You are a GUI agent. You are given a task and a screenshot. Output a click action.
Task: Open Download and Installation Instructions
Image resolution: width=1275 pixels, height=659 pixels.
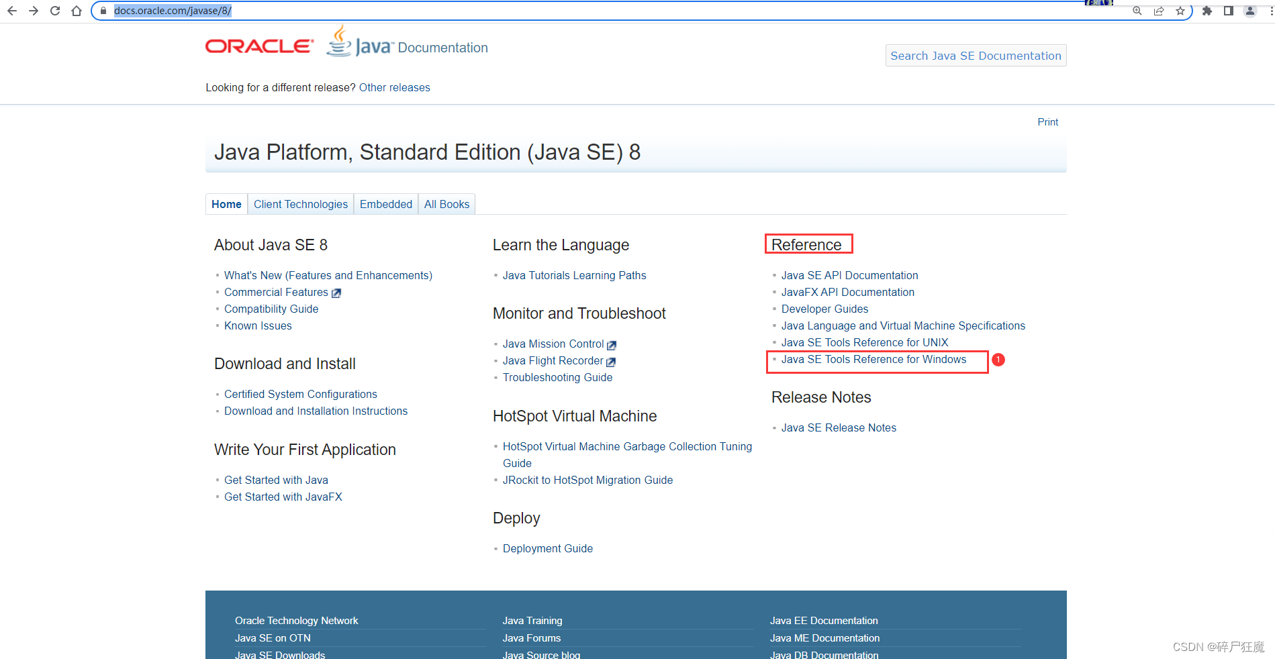pos(316,411)
